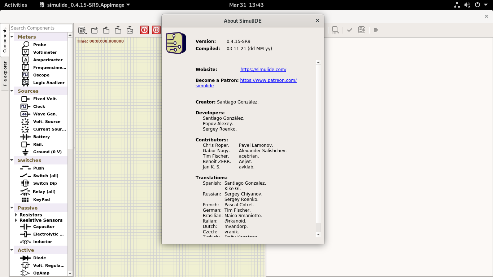Click the Find/Replace magnifier icon in editor toolbar
The height and width of the screenshot is (277, 493).
coord(335,30)
